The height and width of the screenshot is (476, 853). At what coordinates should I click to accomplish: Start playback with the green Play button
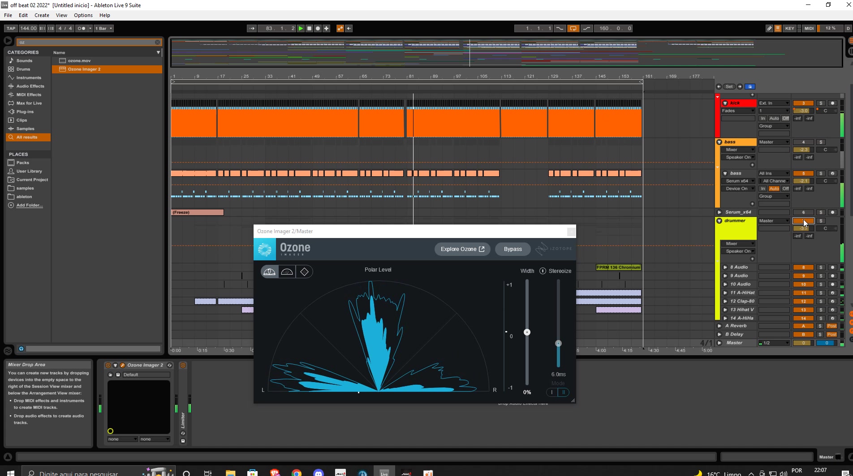tap(301, 28)
